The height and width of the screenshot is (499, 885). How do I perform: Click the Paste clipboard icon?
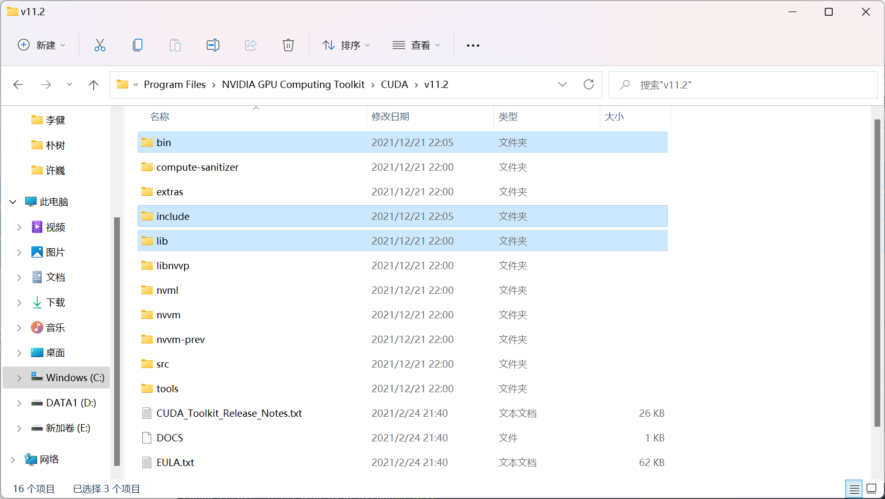click(175, 45)
